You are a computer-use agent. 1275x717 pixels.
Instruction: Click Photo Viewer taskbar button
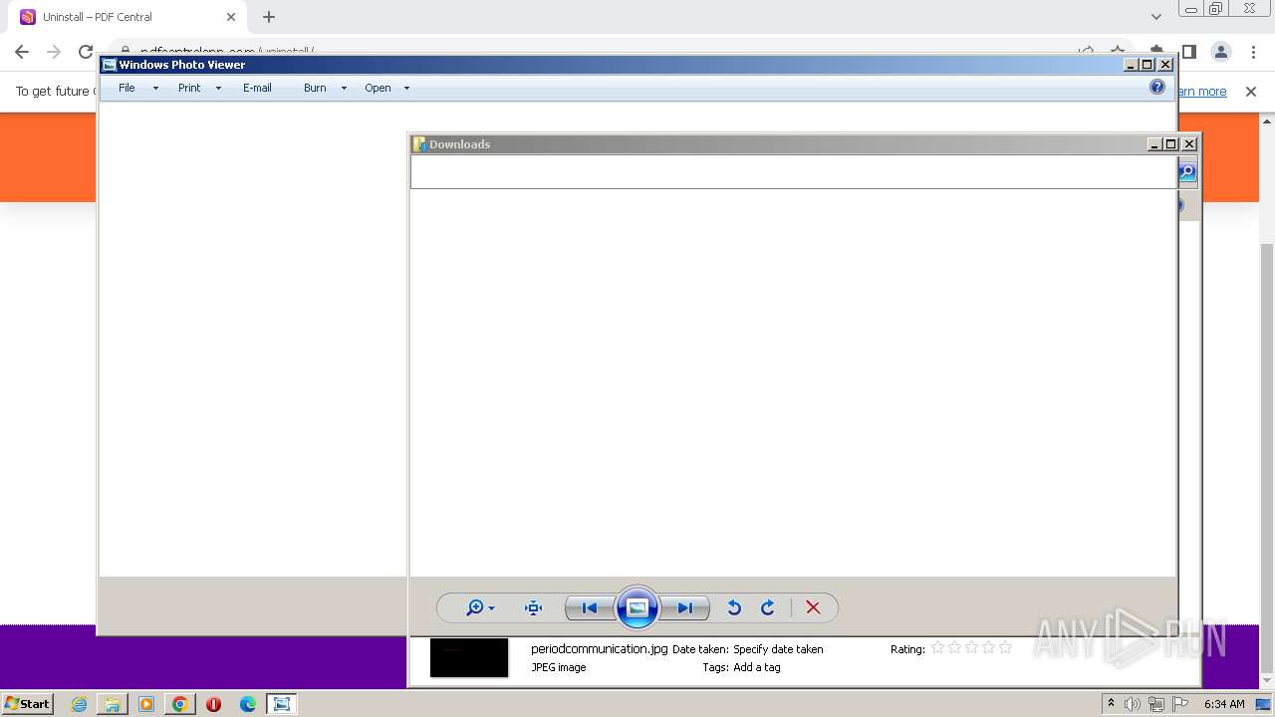tap(282, 704)
